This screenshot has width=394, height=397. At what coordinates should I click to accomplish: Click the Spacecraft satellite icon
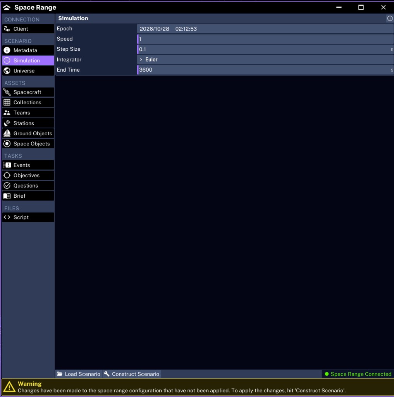[7, 92]
